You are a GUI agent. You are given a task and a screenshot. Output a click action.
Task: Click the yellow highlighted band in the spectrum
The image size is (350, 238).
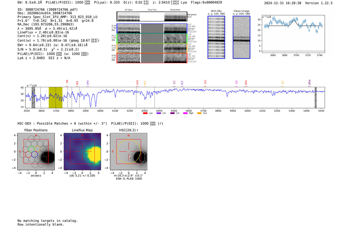click(55, 98)
